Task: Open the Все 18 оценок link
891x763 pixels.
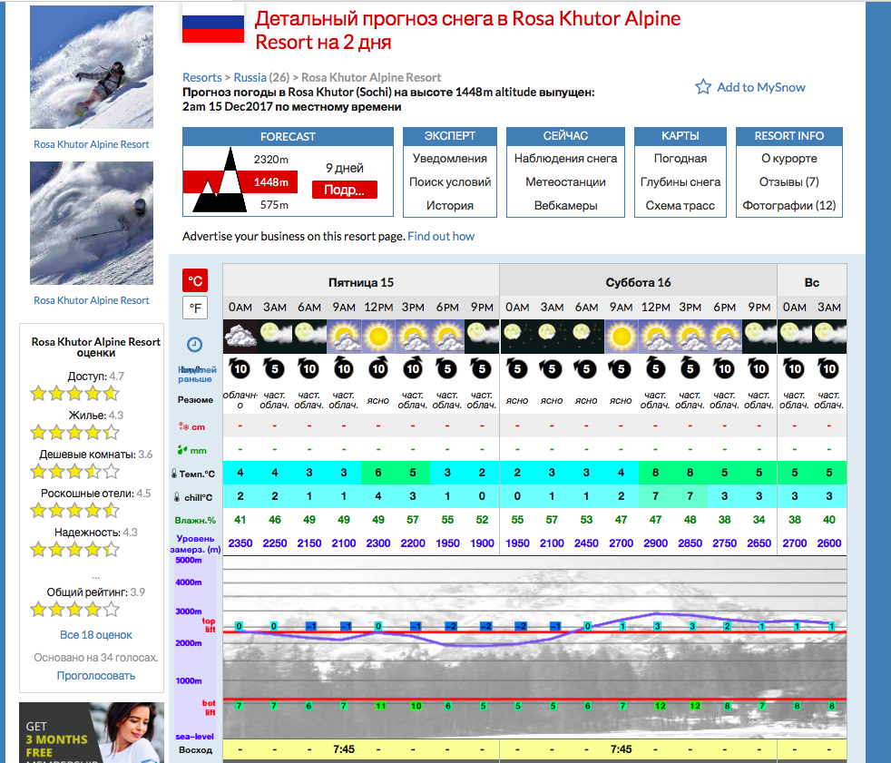Action: 96,634
